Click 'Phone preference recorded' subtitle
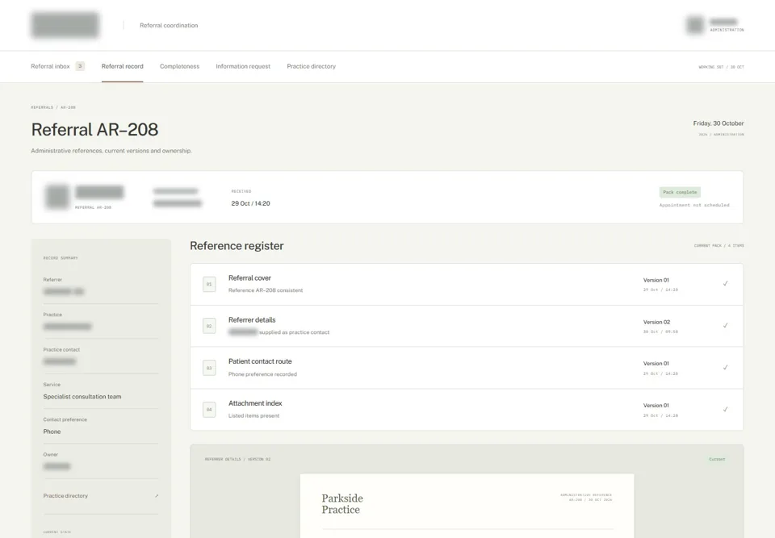The height and width of the screenshot is (538, 775). (x=262, y=374)
